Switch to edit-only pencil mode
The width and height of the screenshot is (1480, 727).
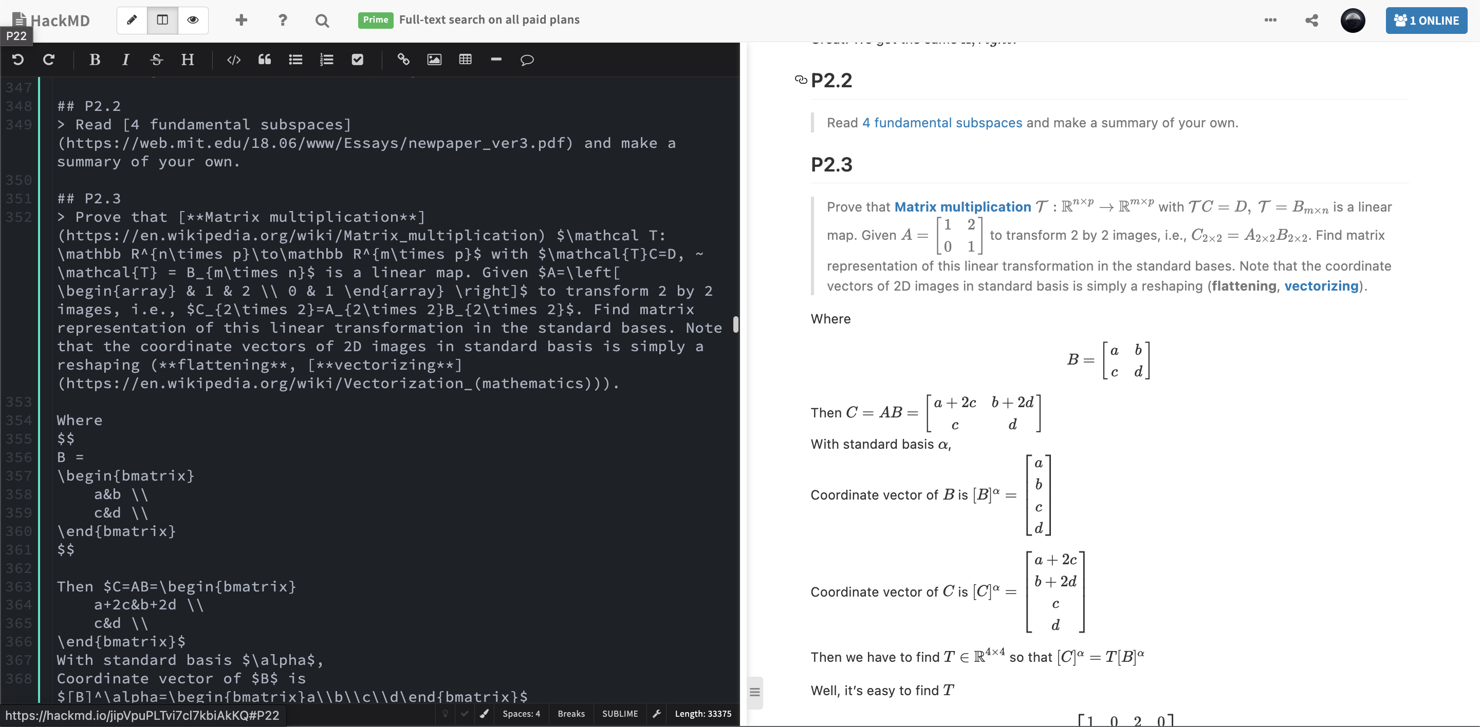(132, 20)
